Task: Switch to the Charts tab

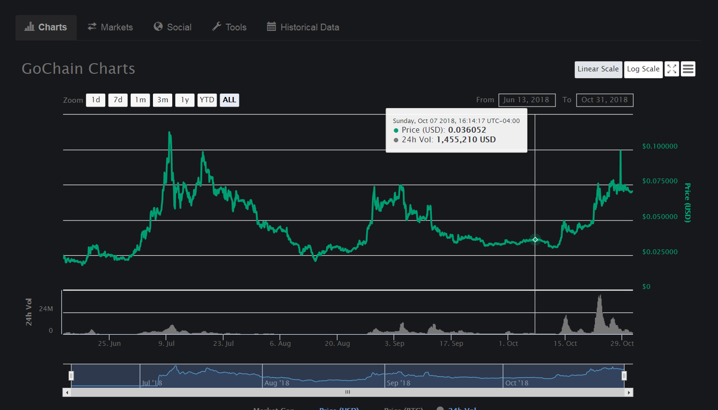Action: pyautogui.click(x=46, y=27)
